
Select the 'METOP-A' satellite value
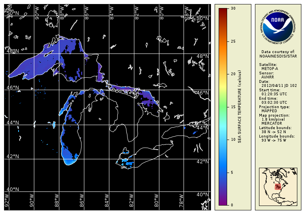pos(269,69)
